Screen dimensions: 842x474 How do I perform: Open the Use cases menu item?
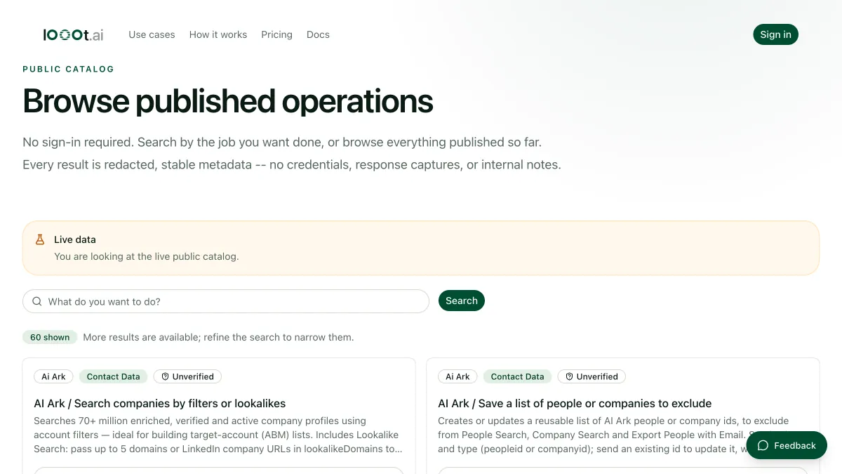click(x=152, y=34)
